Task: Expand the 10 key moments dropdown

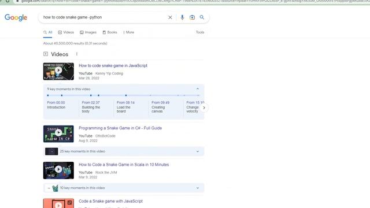Action: tap(198, 188)
